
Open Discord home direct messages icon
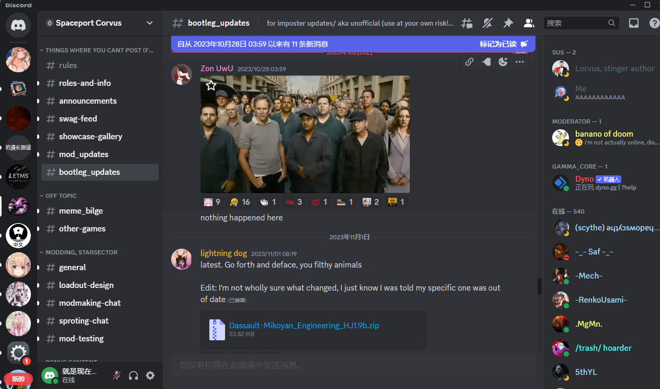click(x=18, y=25)
